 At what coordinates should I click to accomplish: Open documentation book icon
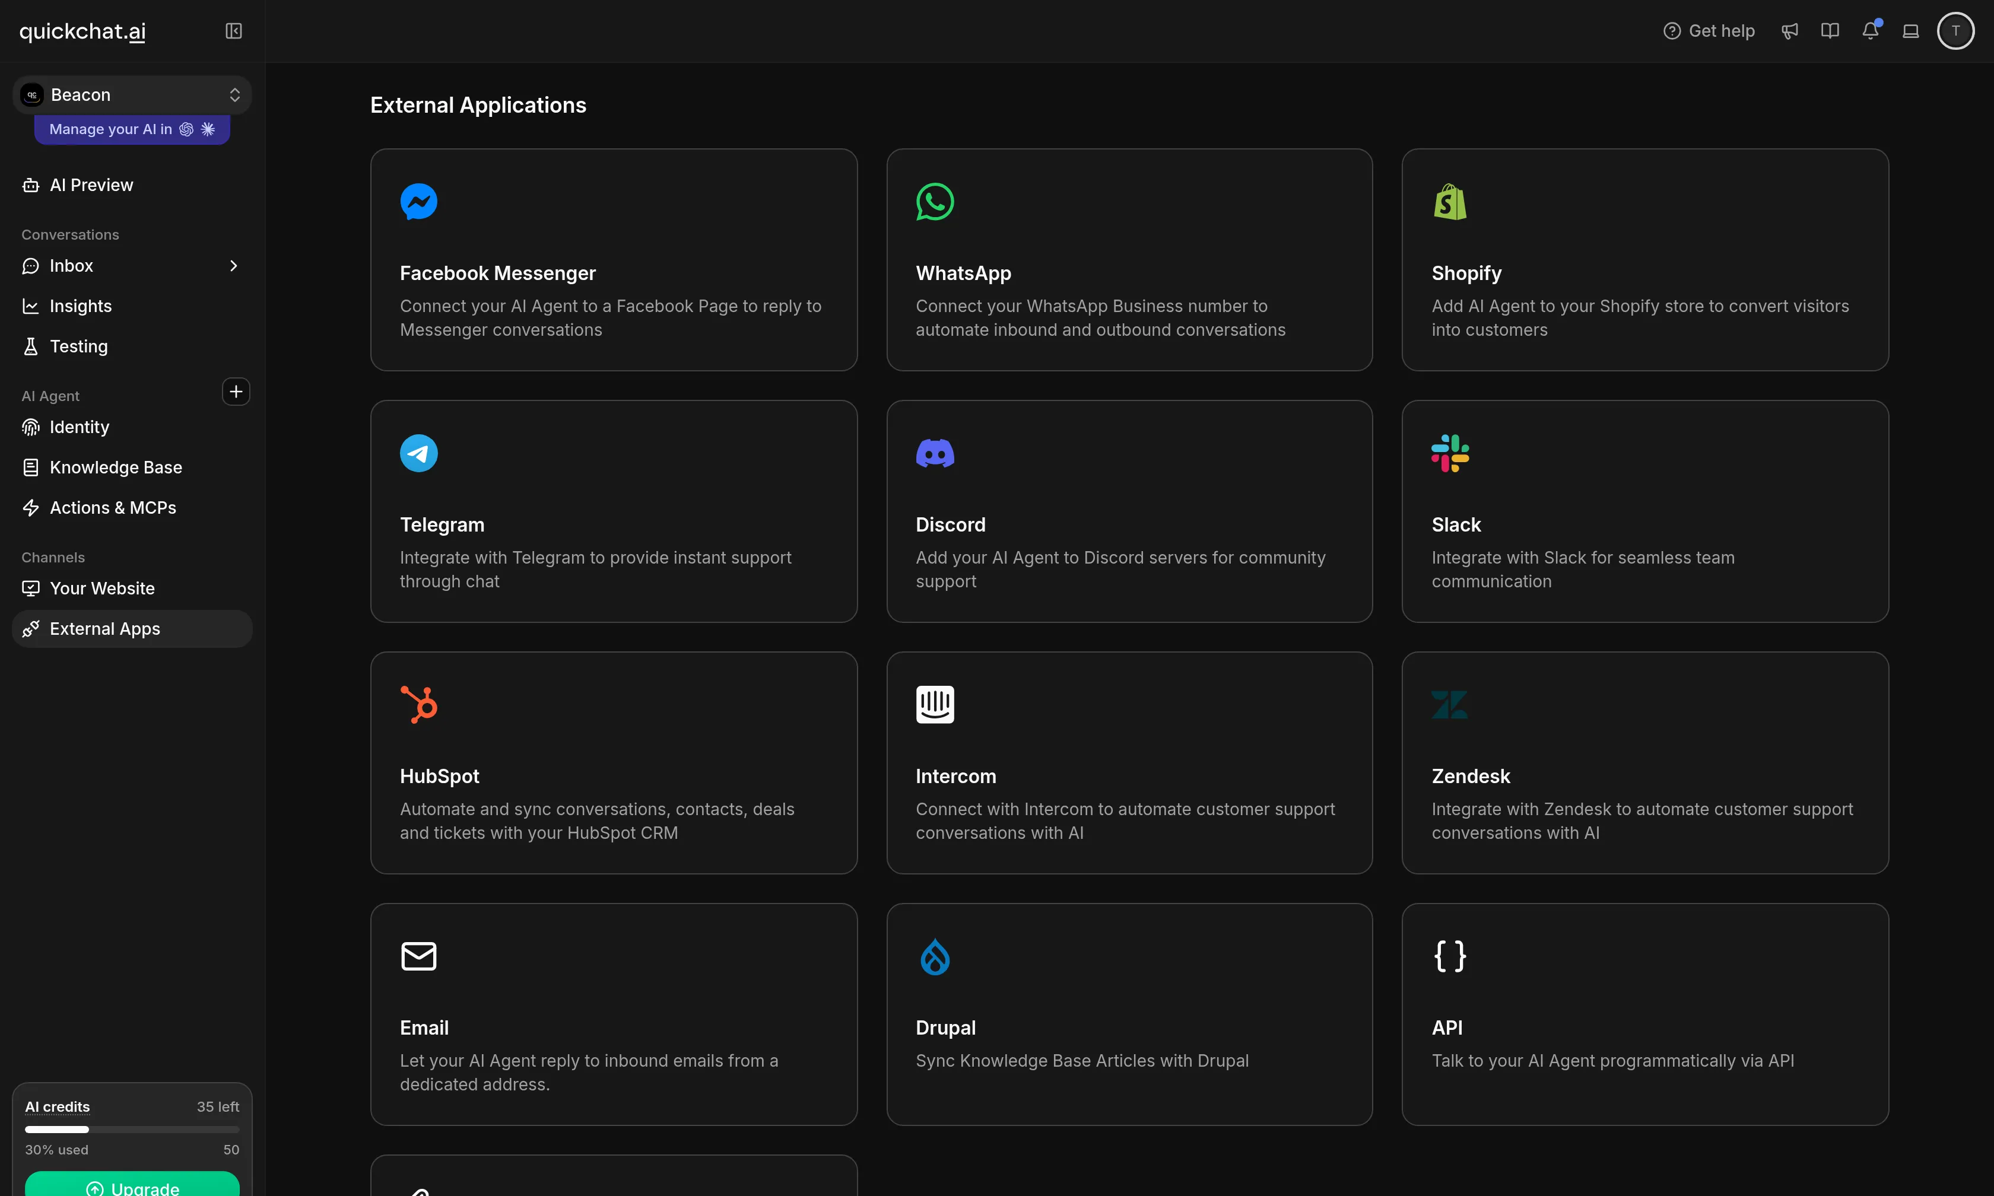tap(1830, 31)
